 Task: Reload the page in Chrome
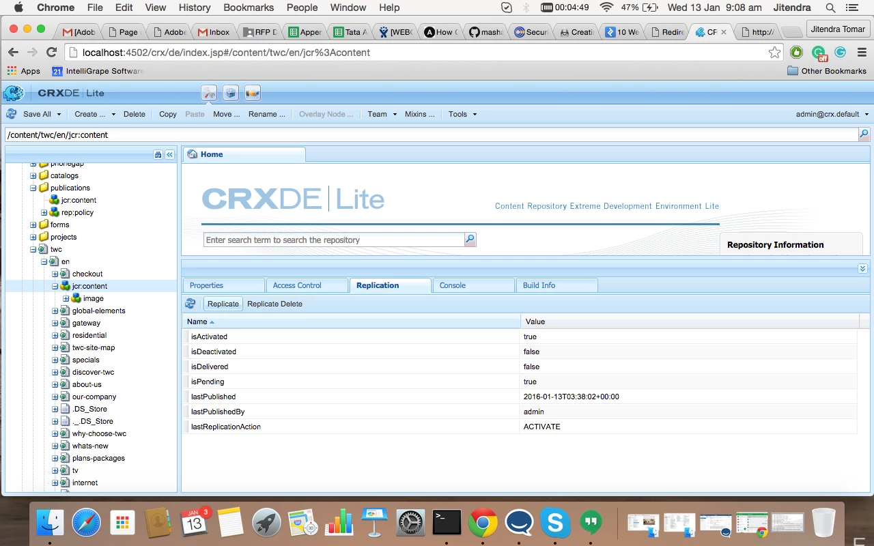pos(51,53)
